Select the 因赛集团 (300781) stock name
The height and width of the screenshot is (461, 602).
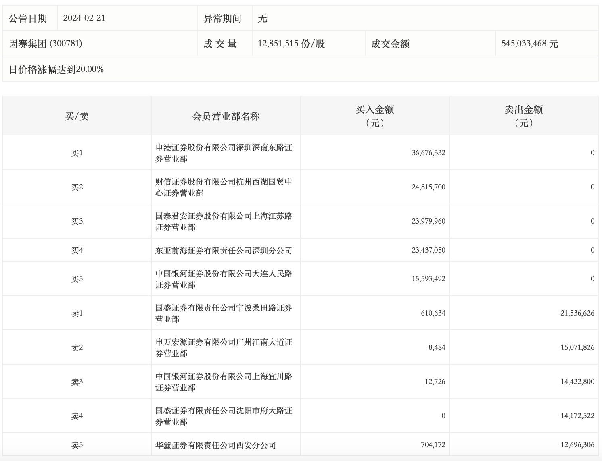tap(45, 44)
